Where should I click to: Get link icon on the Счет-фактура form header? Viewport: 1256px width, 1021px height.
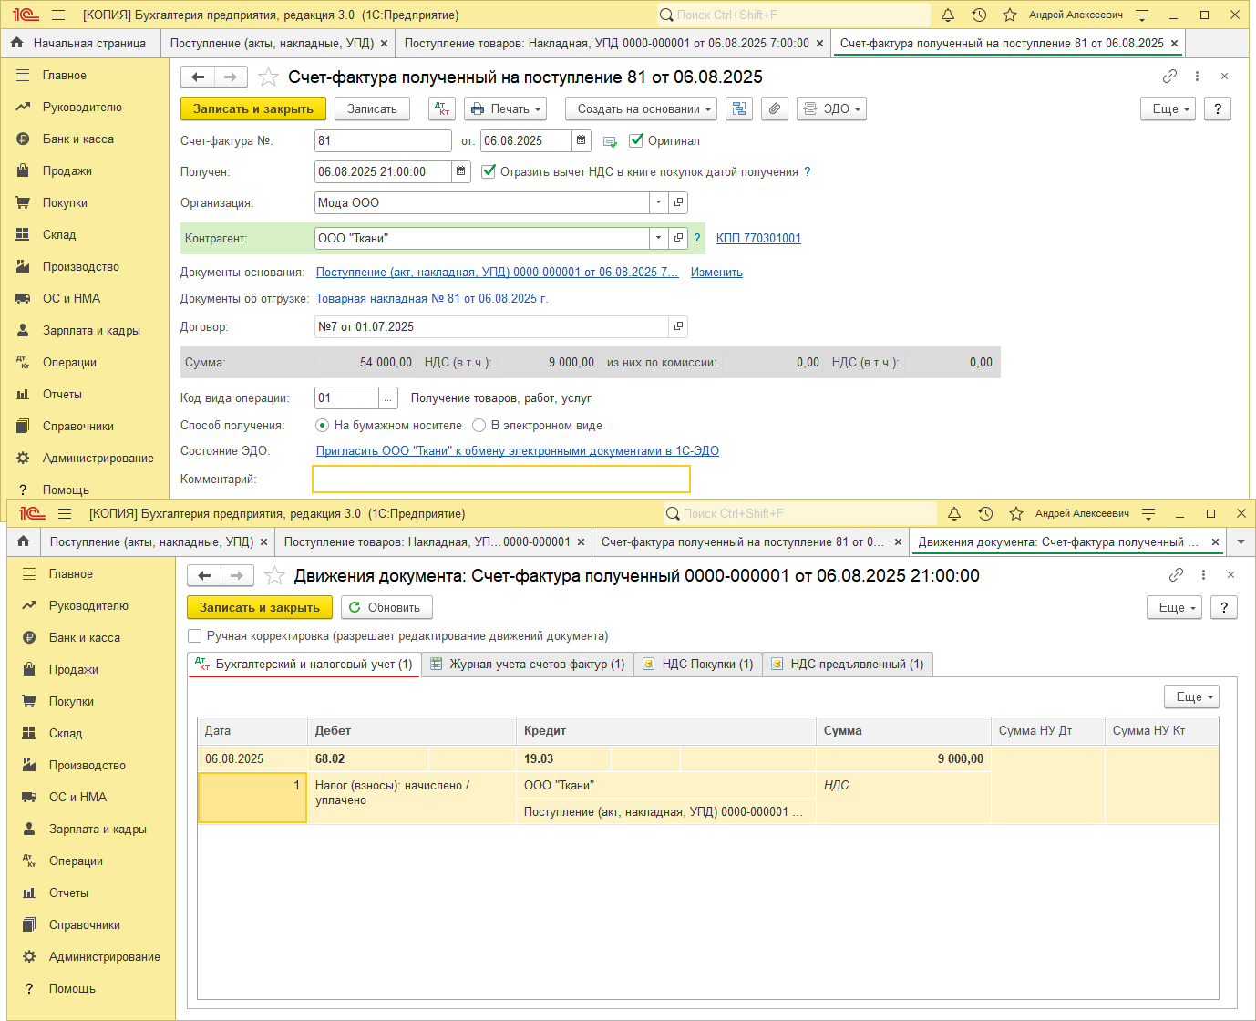[1169, 77]
